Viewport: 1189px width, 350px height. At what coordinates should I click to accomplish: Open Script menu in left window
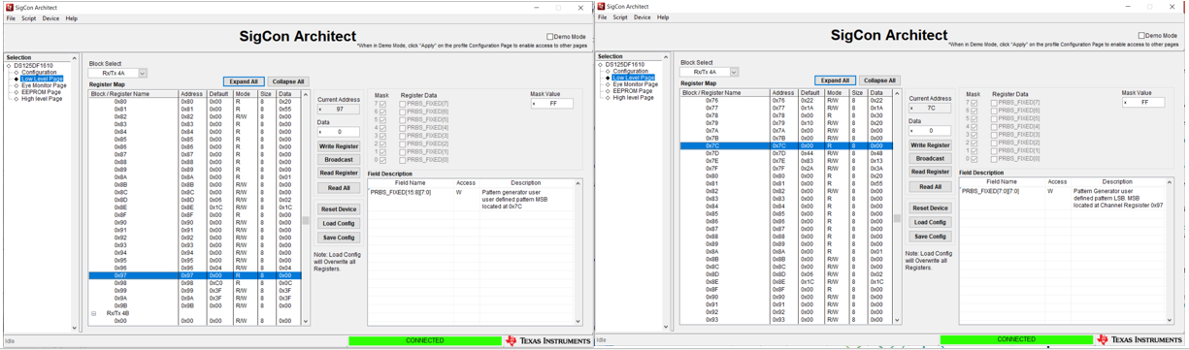(x=29, y=18)
